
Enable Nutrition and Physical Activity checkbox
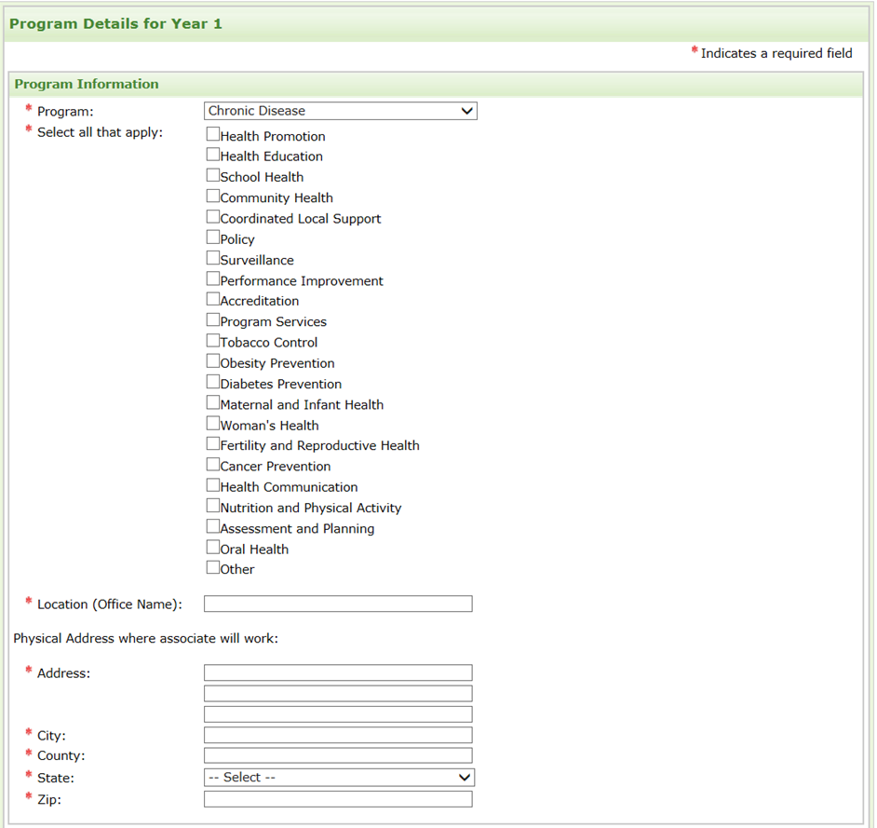click(x=213, y=506)
